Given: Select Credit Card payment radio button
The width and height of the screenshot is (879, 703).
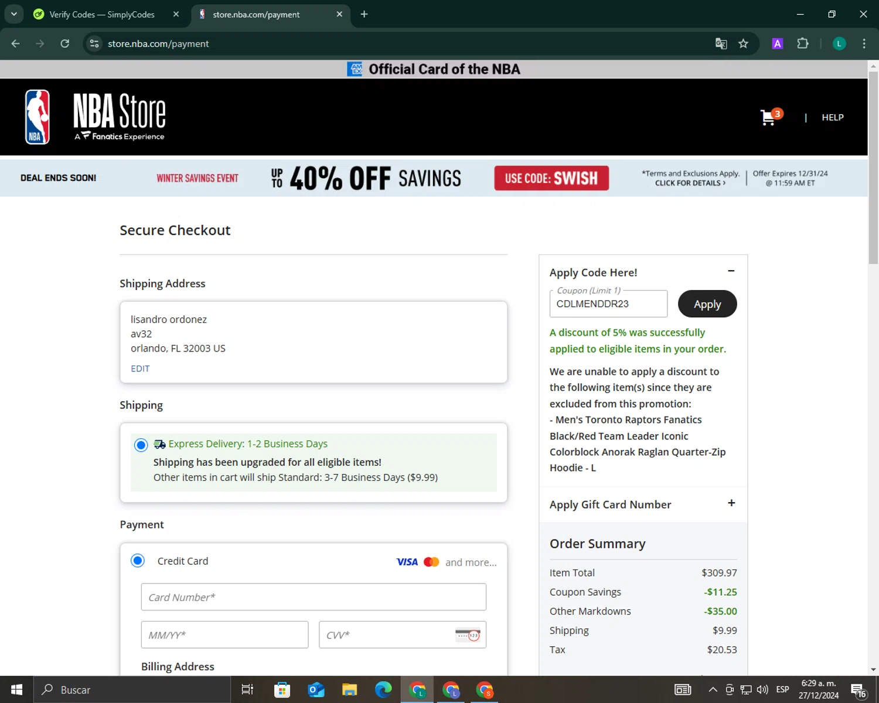Looking at the screenshot, I should tap(138, 561).
